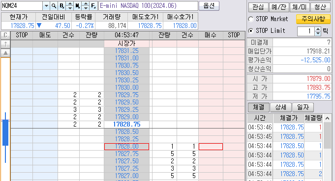Click the 시장가 market price cell
Viewport: 335px width, 181px height.
point(127,44)
